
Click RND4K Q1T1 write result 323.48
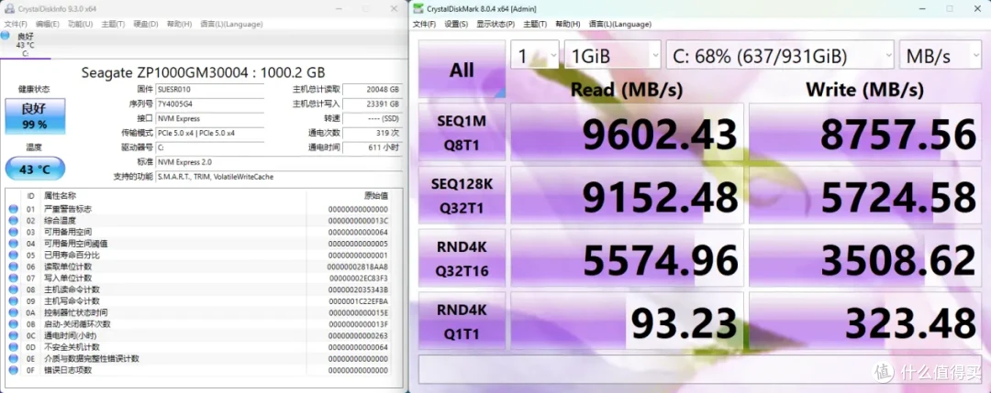(x=865, y=321)
